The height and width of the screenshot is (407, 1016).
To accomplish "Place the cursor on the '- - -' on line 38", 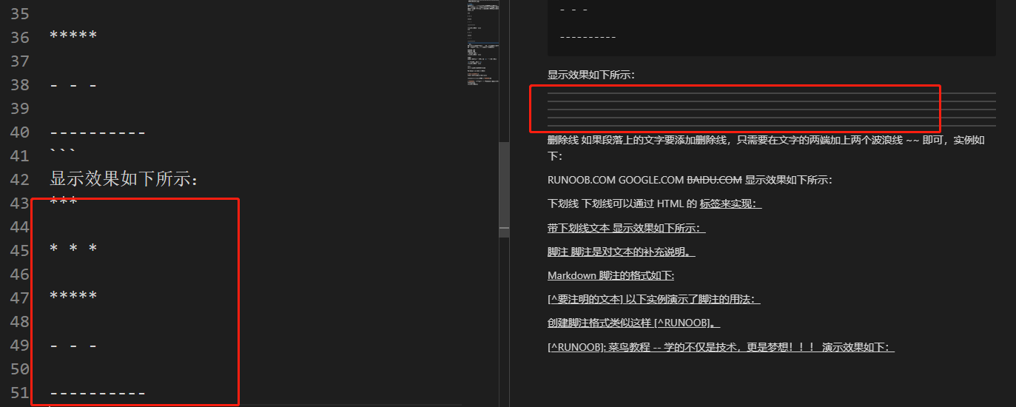I will (x=73, y=85).
